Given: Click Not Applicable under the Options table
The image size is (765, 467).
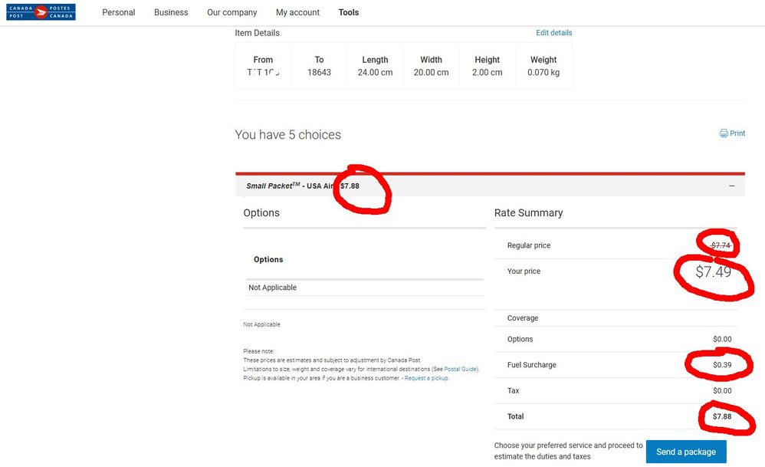Looking at the screenshot, I should pos(272,288).
